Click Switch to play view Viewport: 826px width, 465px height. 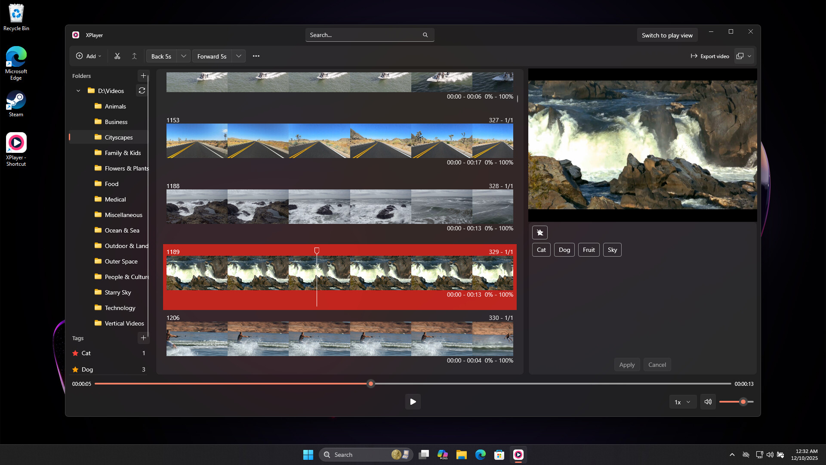point(667,35)
